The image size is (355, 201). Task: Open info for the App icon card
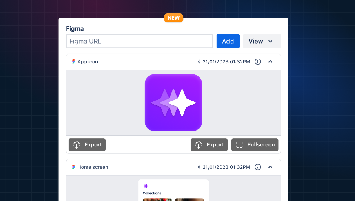pyautogui.click(x=257, y=62)
